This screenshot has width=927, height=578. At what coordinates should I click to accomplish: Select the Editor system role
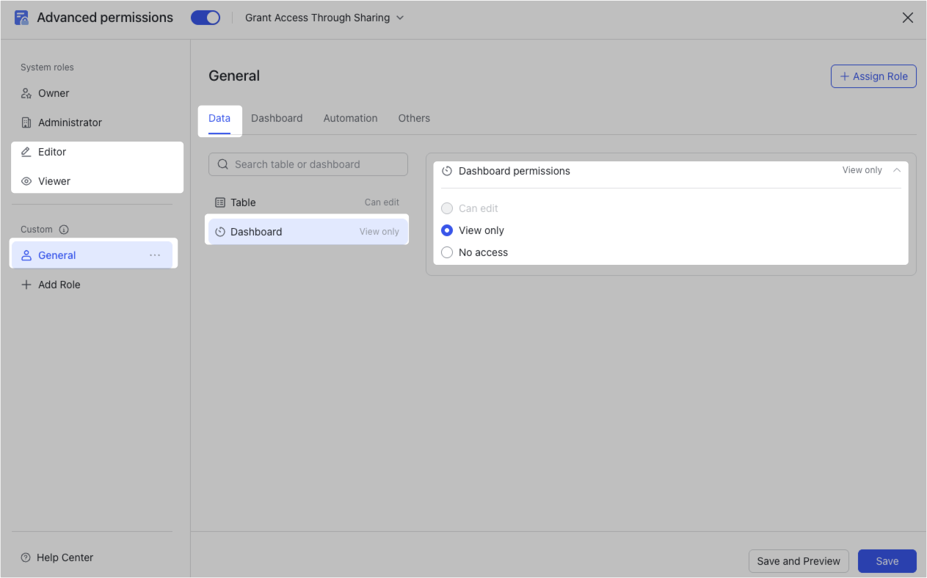click(x=92, y=152)
